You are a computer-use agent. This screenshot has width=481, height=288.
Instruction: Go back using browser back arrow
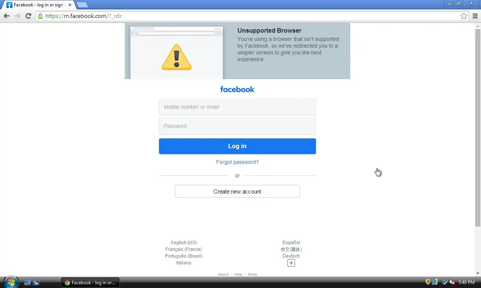pos(6,16)
